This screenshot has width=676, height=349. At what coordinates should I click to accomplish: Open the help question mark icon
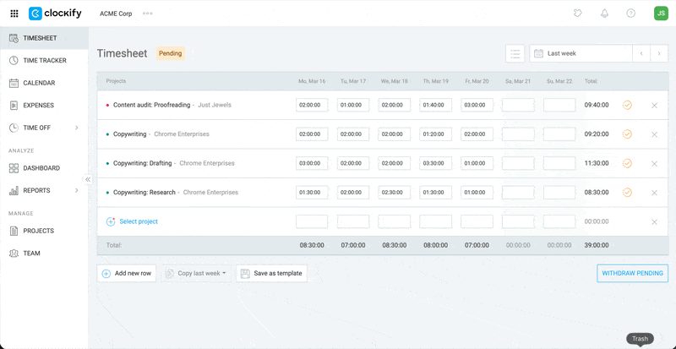[630, 14]
